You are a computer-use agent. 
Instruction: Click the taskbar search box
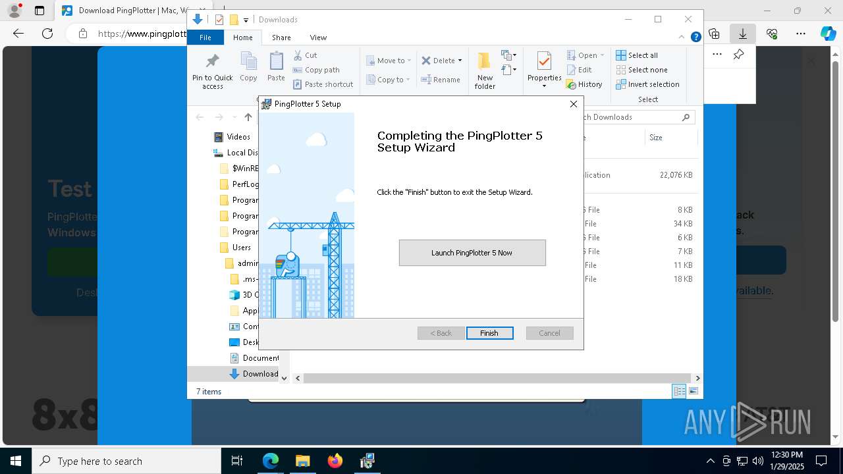[126, 461]
